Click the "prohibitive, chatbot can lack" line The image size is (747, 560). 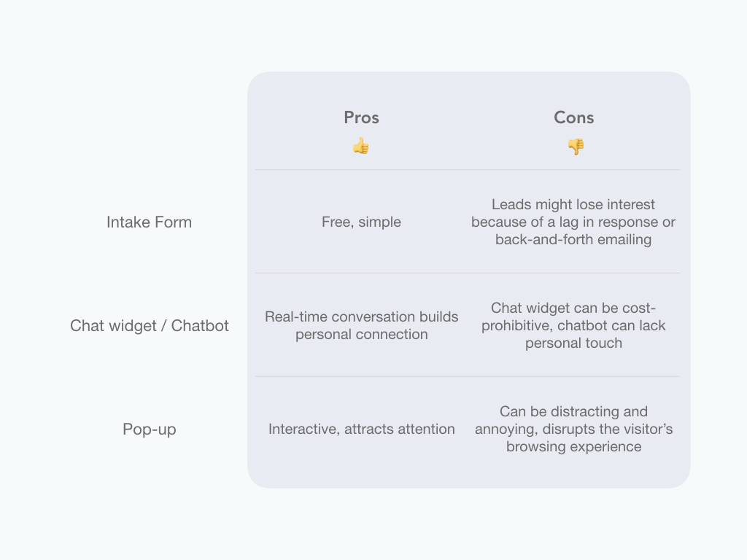(x=573, y=326)
